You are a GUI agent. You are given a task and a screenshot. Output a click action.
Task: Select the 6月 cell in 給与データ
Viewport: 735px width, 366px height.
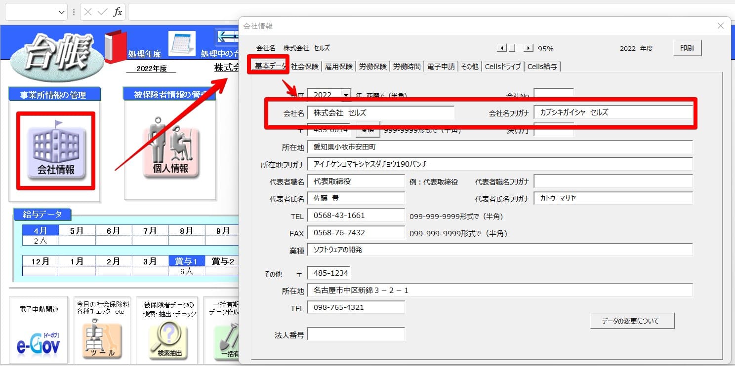[x=114, y=230]
